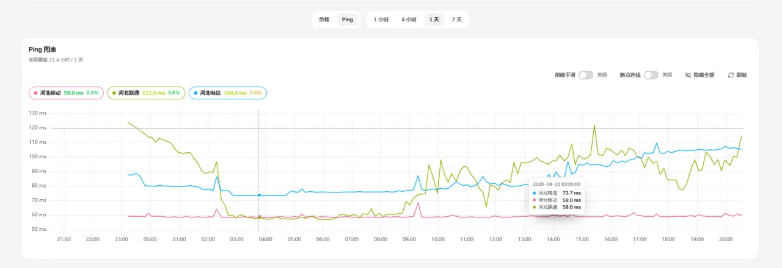This screenshot has width=782, height=268.
Task: Hide the 河北移动 series via its legend pill
Action: click(x=66, y=93)
